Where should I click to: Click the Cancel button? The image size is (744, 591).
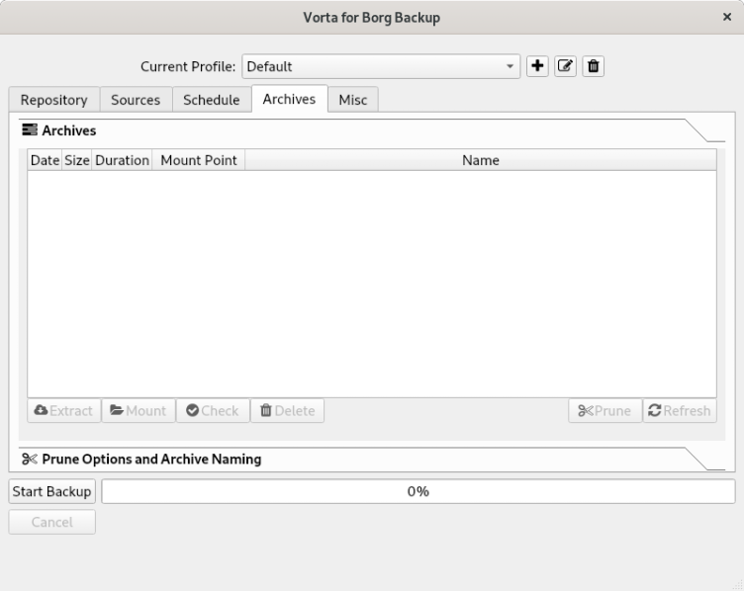coord(52,522)
